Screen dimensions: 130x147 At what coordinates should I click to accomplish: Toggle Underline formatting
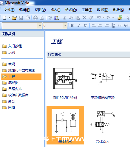[x=85, y=26]
